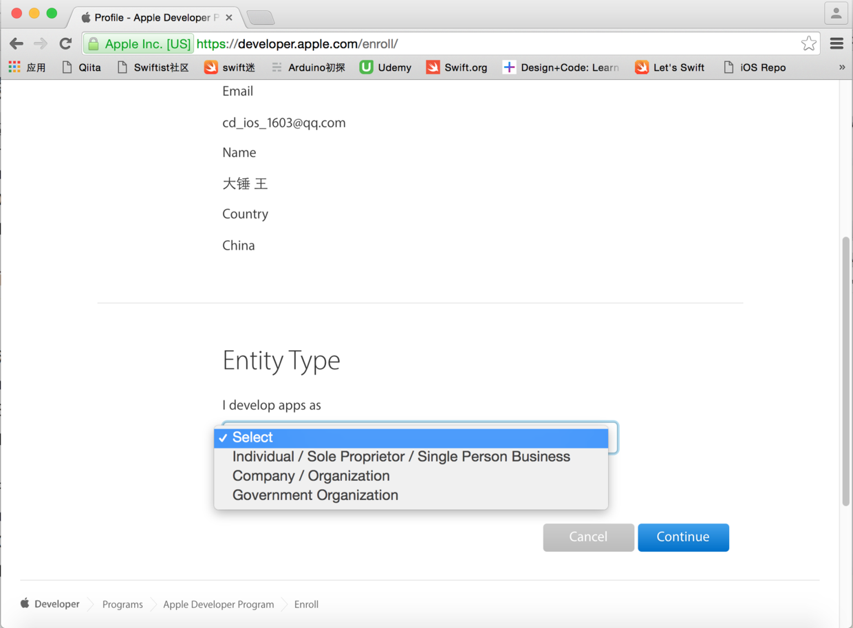Open the Udemy bookmark

coord(385,67)
